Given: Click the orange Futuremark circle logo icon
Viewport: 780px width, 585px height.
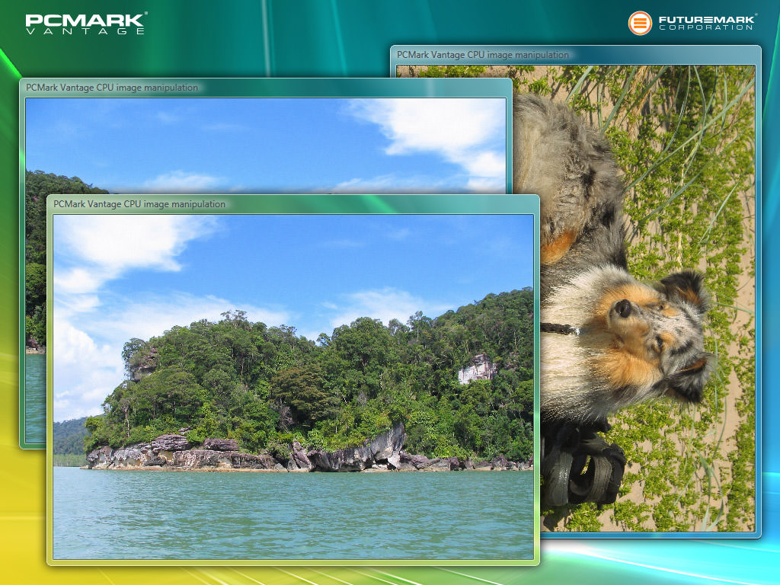Looking at the screenshot, I should pos(640,23).
